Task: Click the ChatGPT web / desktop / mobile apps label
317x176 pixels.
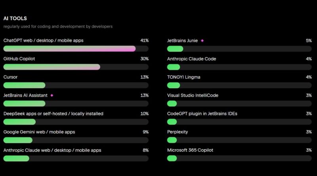Action: [43, 40]
